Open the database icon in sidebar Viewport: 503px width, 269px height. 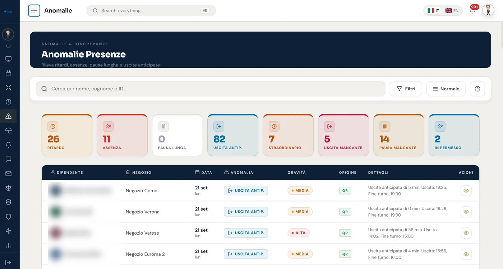pyautogui.click(x=8, y=202)
